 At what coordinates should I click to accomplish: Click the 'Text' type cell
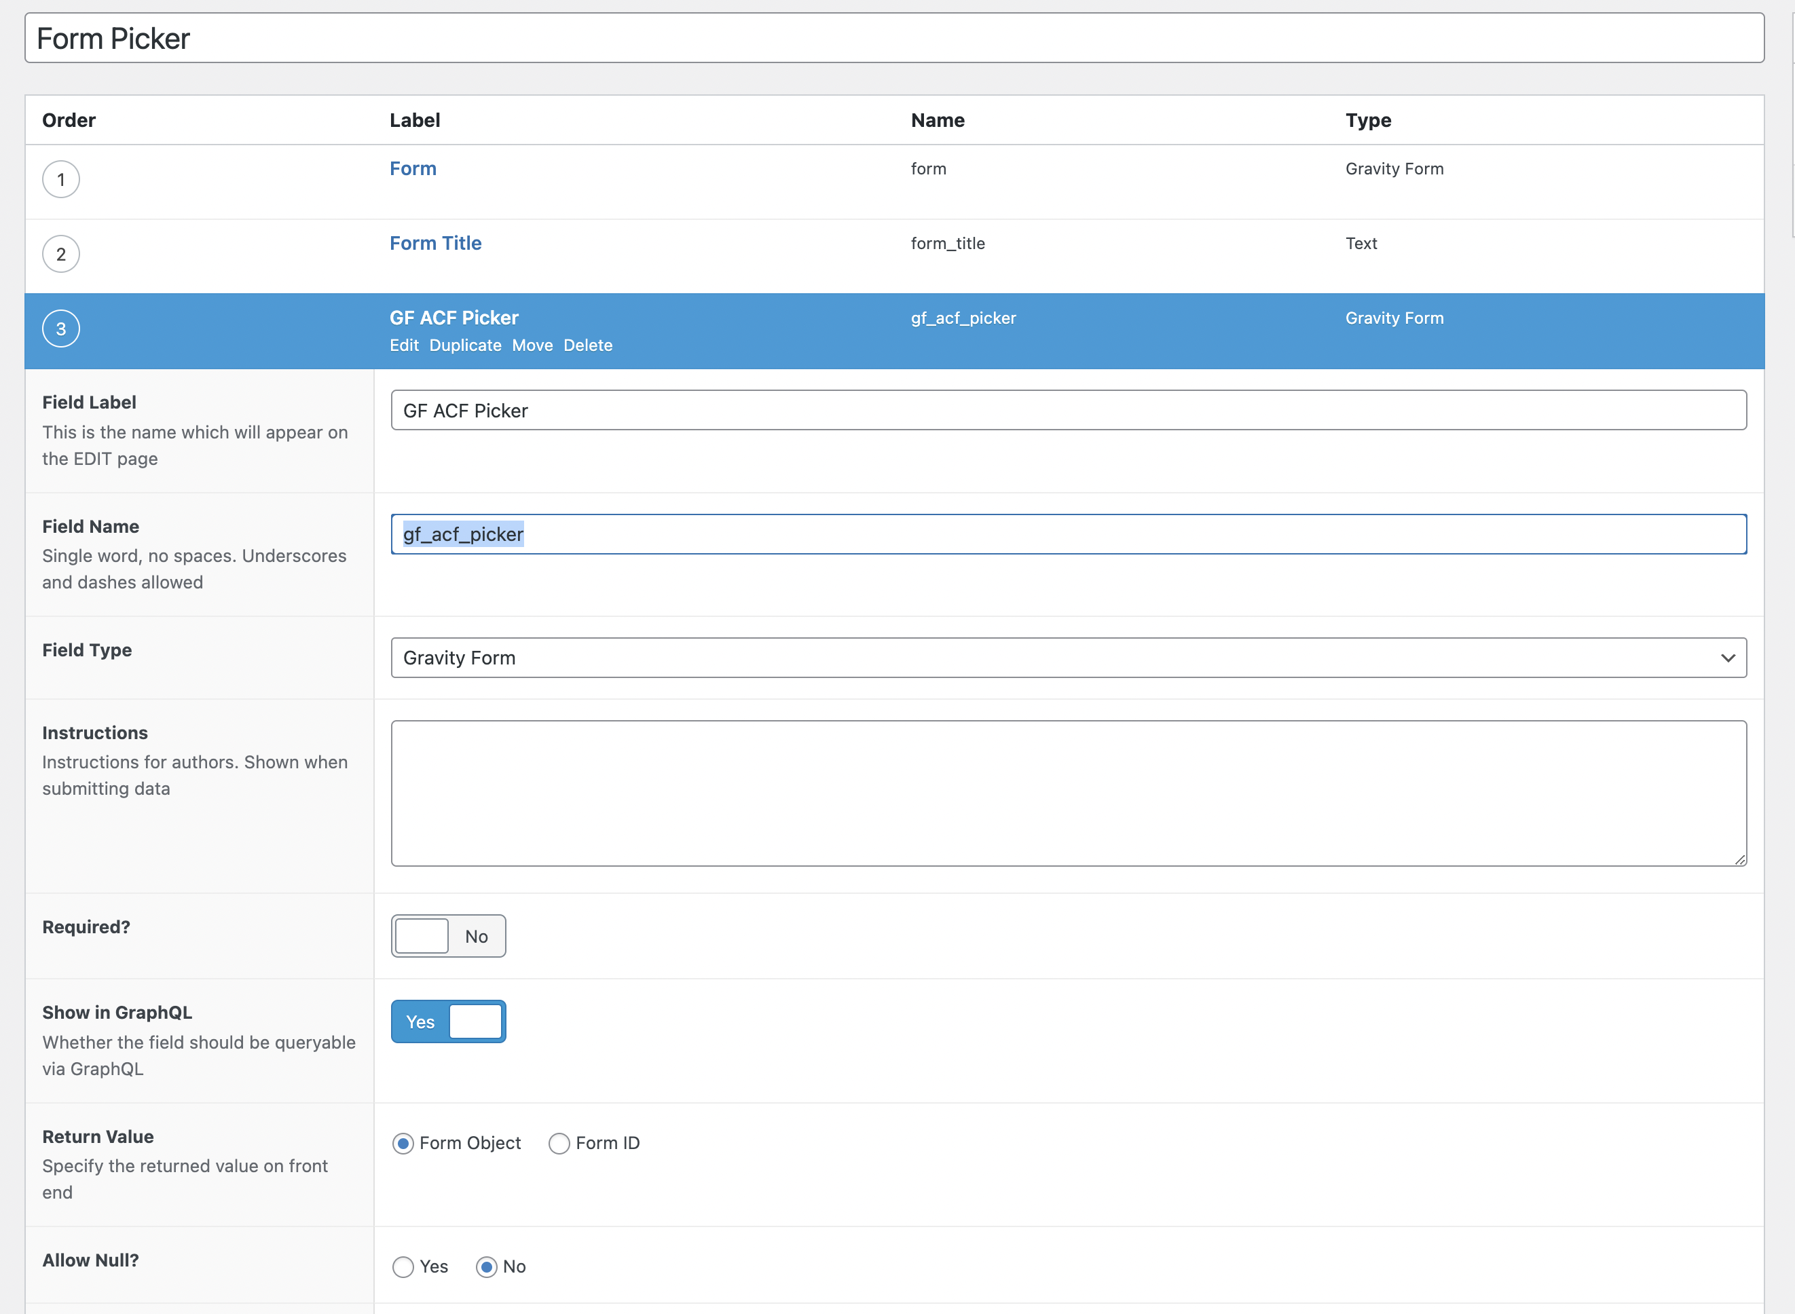pyautogui.click(x=1361, y=244)
